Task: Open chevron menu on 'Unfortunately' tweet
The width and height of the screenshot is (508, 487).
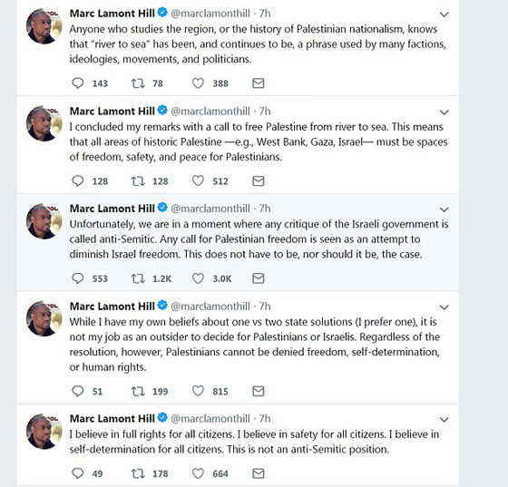Action: (444, 209)
